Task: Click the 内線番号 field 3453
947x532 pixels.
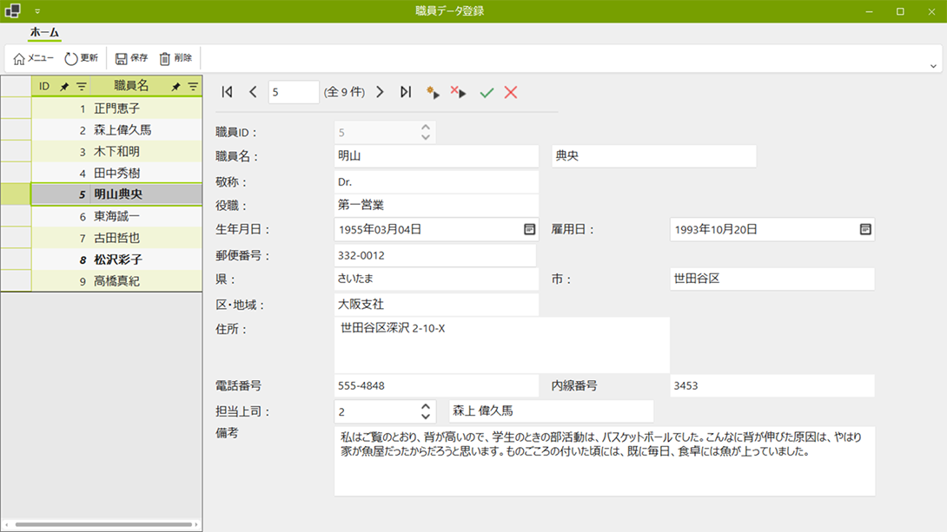Action: tap(772, 385)
